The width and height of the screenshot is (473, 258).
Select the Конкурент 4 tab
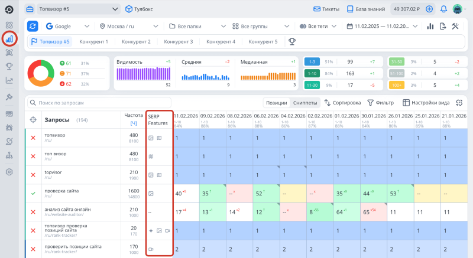click(221, 42)
